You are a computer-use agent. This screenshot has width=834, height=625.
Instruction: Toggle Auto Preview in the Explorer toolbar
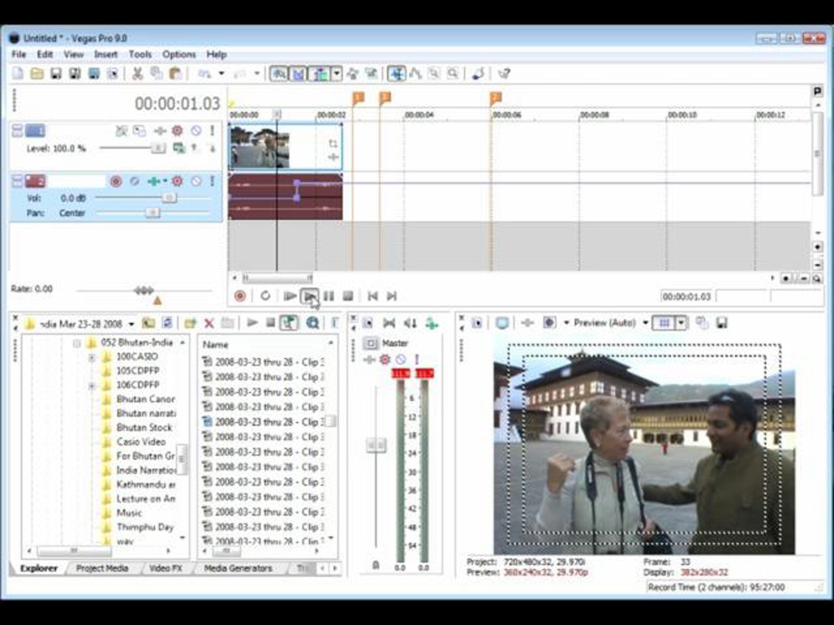(289, 323)
